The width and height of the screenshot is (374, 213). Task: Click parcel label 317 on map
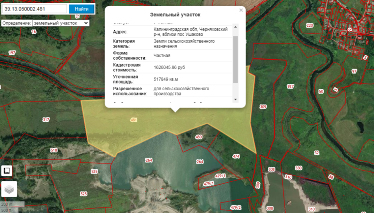coord(46,119)
